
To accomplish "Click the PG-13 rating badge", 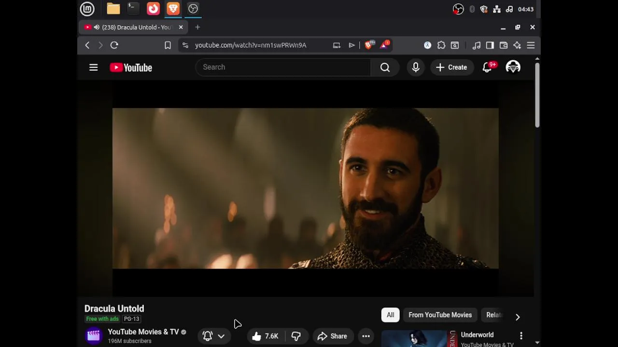I will (x=131, y=319).
